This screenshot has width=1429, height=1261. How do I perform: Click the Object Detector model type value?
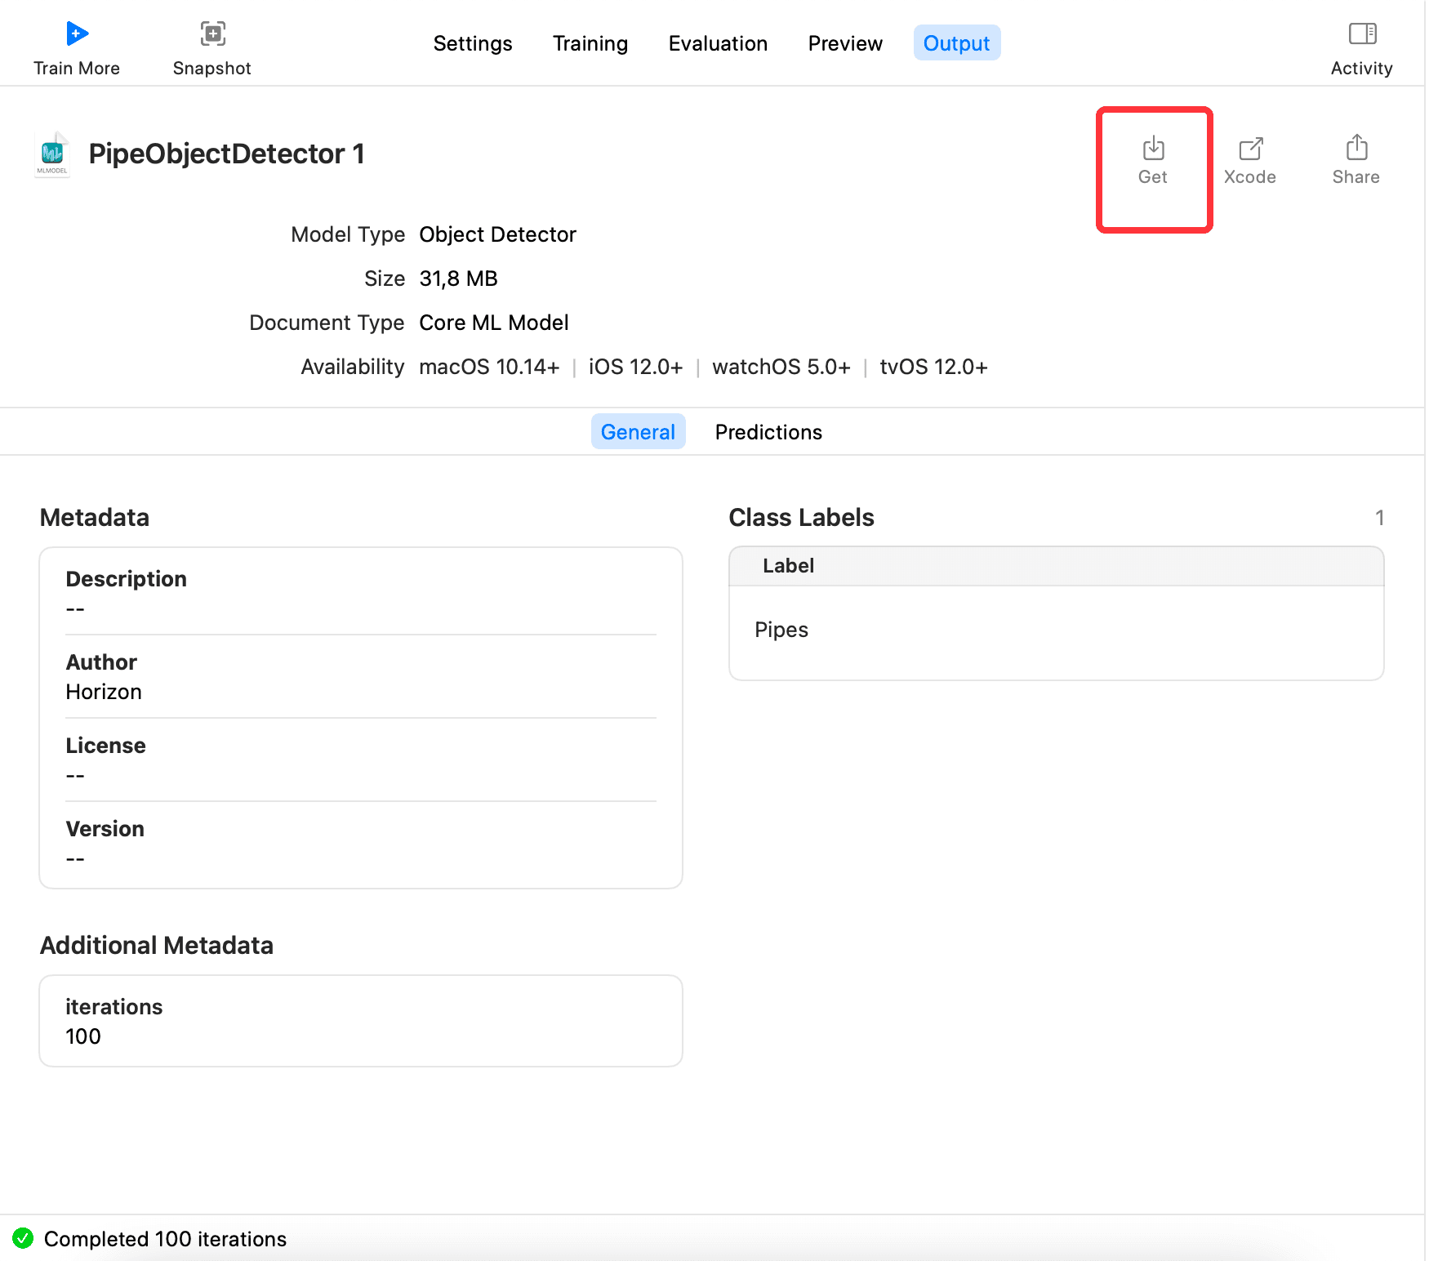[x=497, y=234]
